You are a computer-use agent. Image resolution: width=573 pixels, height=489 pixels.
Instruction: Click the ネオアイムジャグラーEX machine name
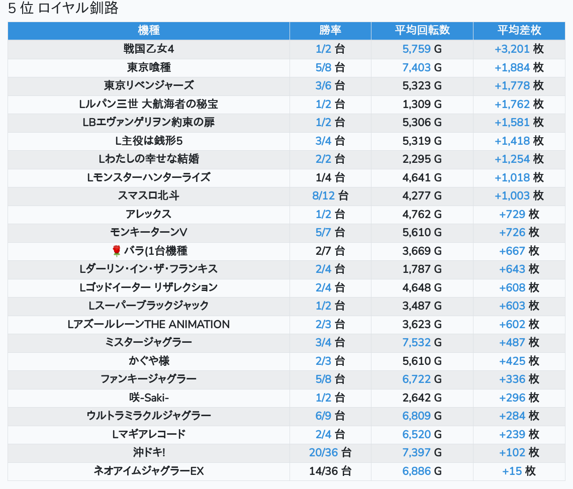[x=149, y=471]
